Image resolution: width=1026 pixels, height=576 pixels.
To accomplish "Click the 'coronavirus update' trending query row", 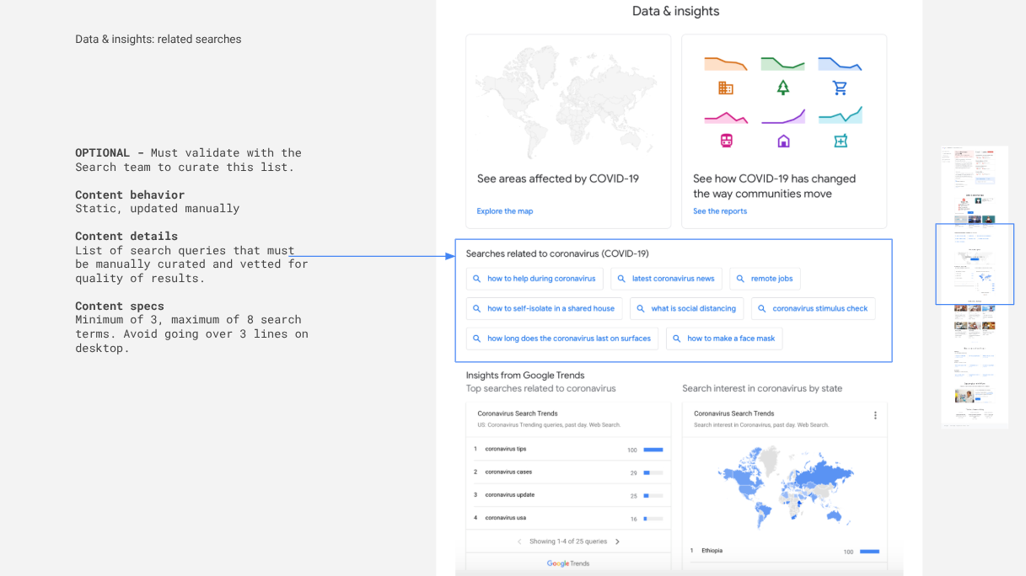I will [x=568, y=495].
